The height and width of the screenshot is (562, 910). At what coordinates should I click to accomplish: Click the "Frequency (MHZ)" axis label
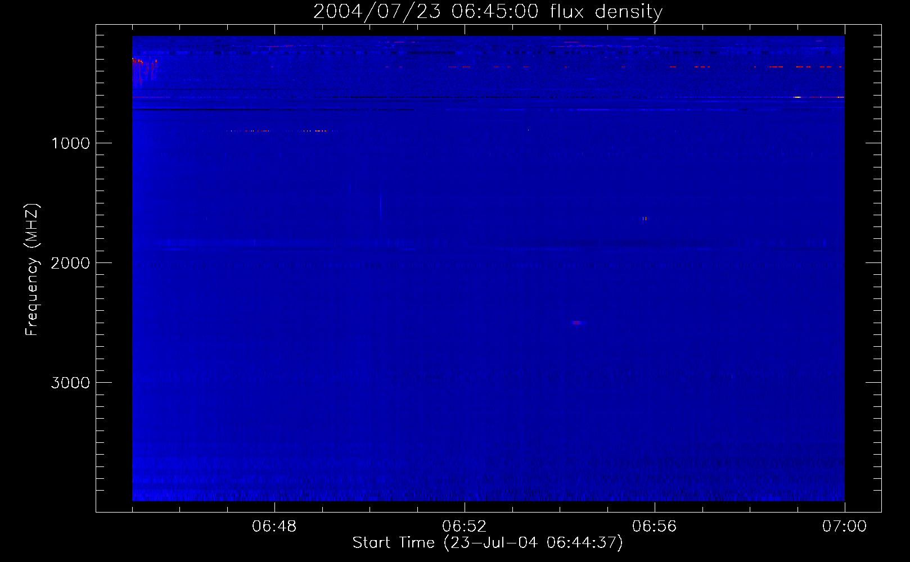(32, 270)
